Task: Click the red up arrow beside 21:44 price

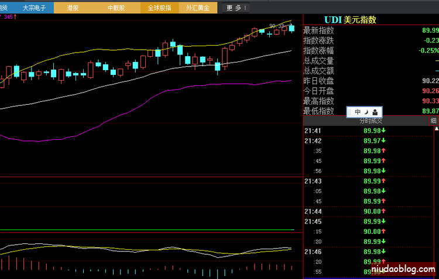Action: [384, 211]
